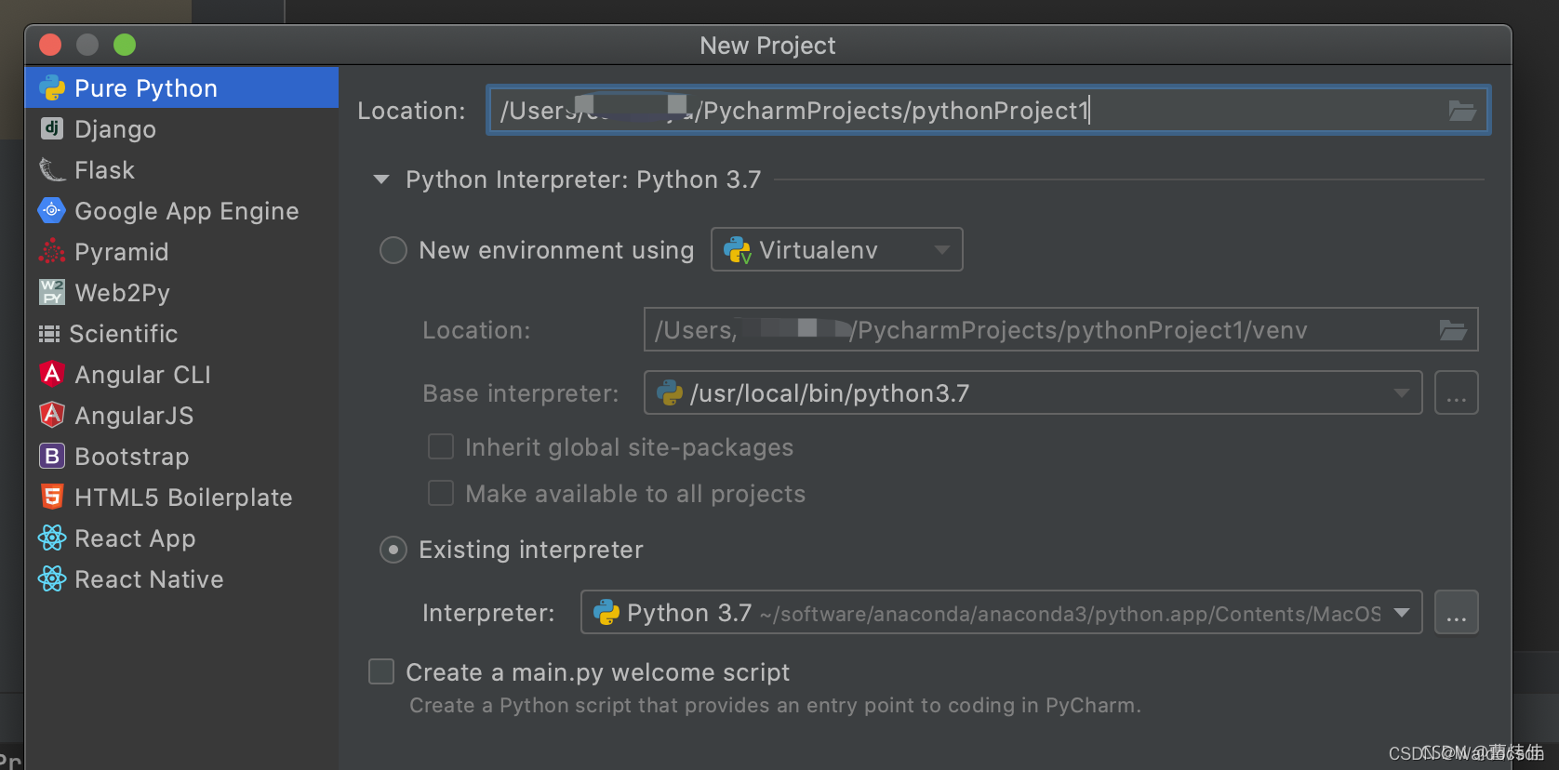The image size is (1559, 770).
Task: Select React Native project type
Action: (149, 579)
